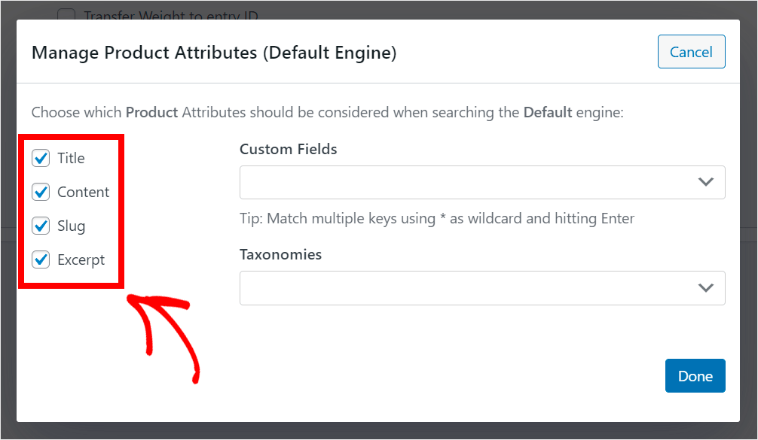Screen dimensions: 758x440
Task: Toggle the Content checkbox
Action: coord(41,193)
